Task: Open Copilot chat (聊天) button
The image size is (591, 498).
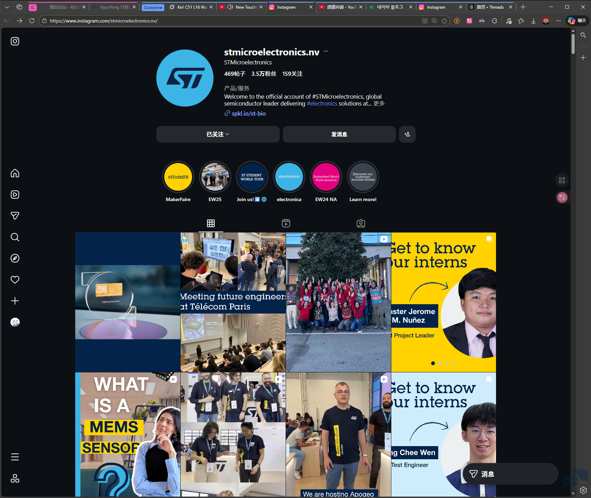Action: point(577,21)
